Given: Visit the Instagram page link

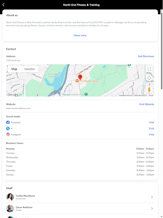Looking at the screenshot, I should [x=152, y=135].
